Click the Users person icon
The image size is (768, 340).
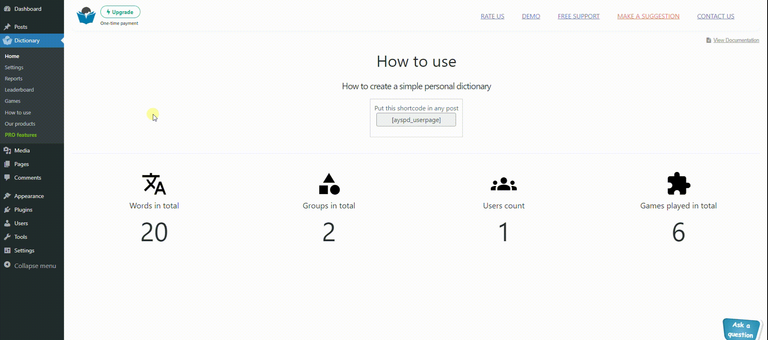(7, 223)
